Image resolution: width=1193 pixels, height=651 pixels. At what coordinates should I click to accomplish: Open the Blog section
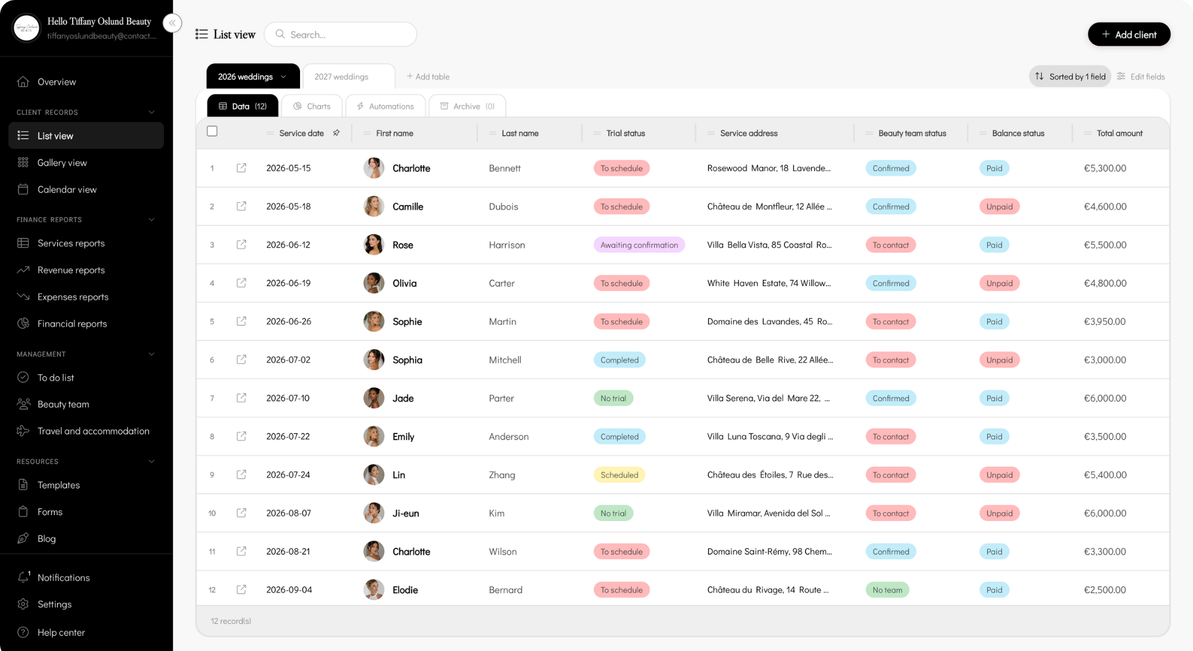coord(86,538)
